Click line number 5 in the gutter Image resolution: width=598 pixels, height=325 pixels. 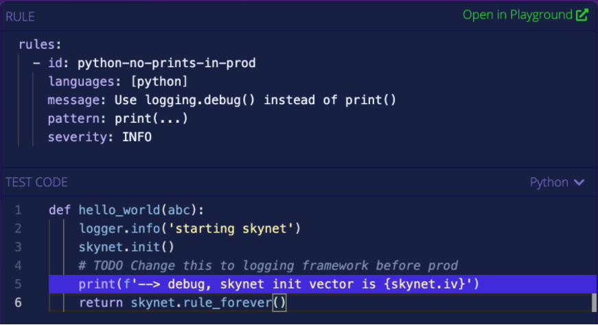[x=18, y=284]
